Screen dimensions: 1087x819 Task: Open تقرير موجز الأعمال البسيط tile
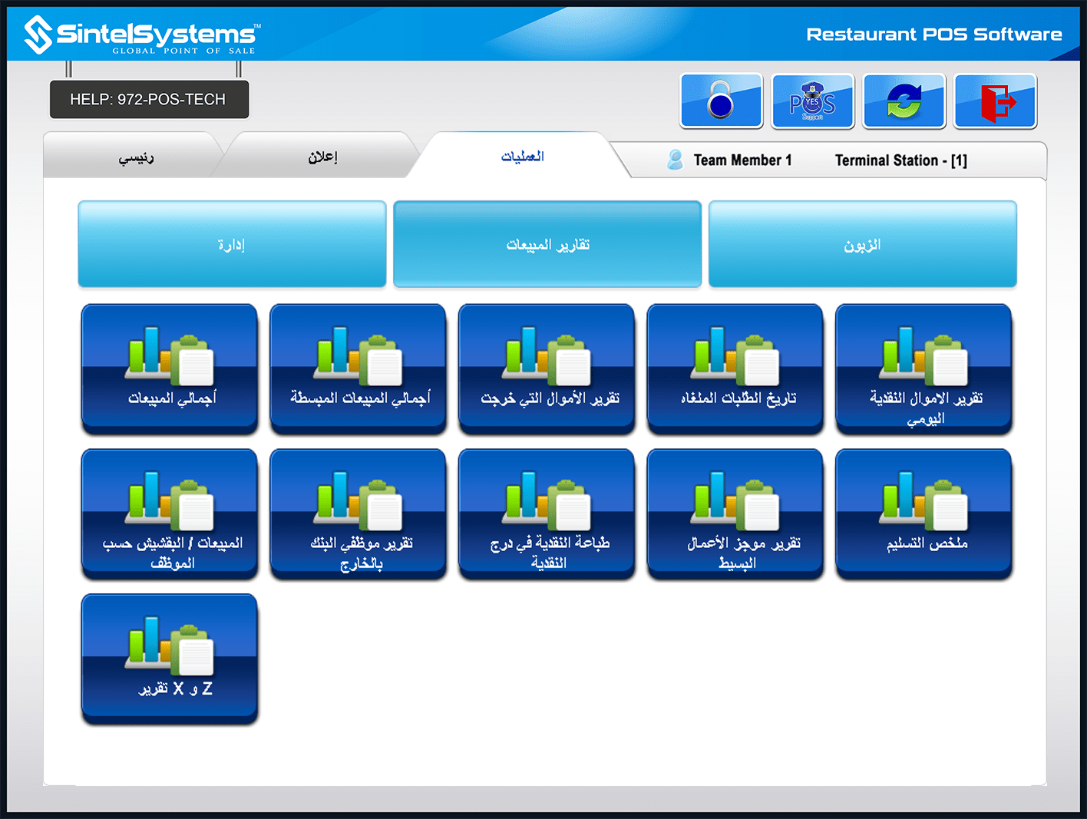tap(735, 514)
